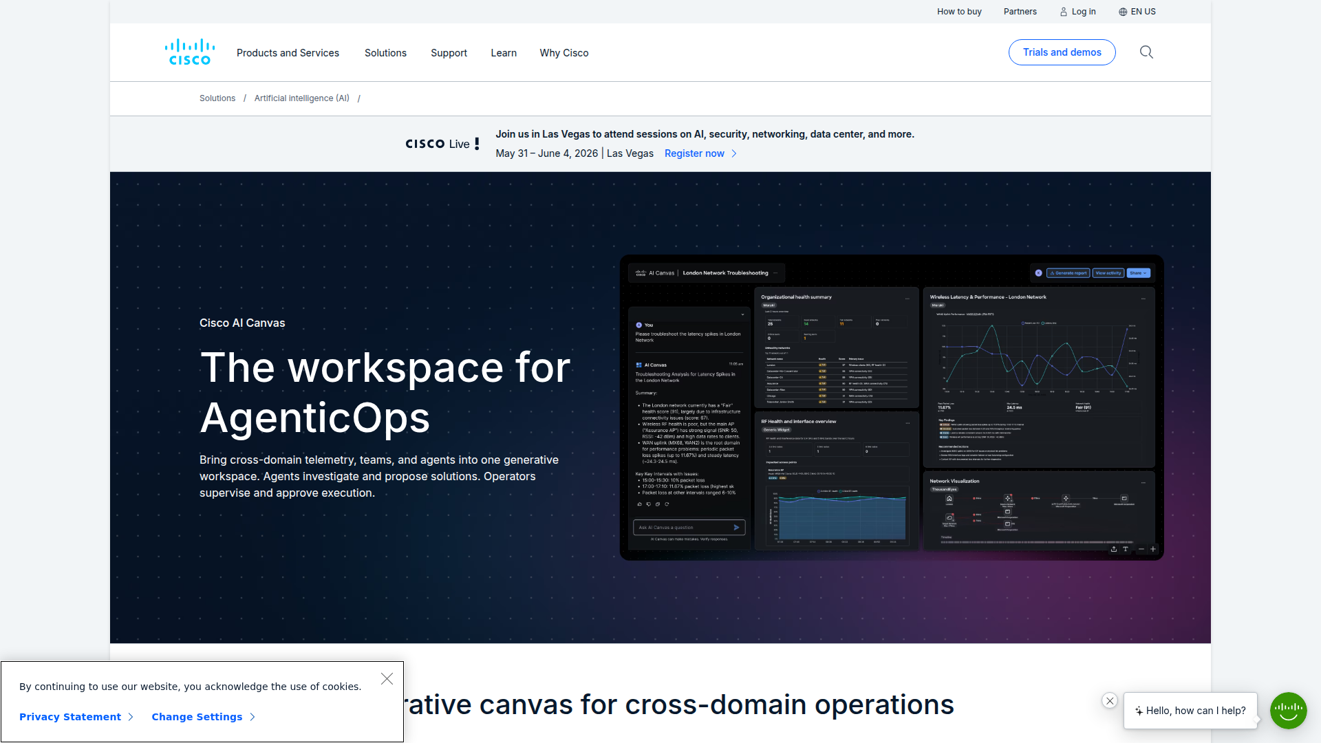Click the Cisco logo
The image size is (1321, 743).
click(x=190, y=52)
